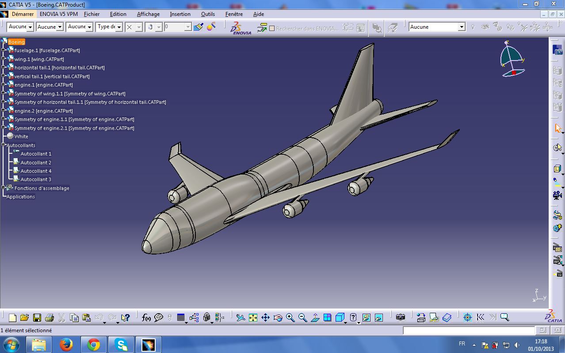
Task: Open the Edition menu
Action: (118, 14)
